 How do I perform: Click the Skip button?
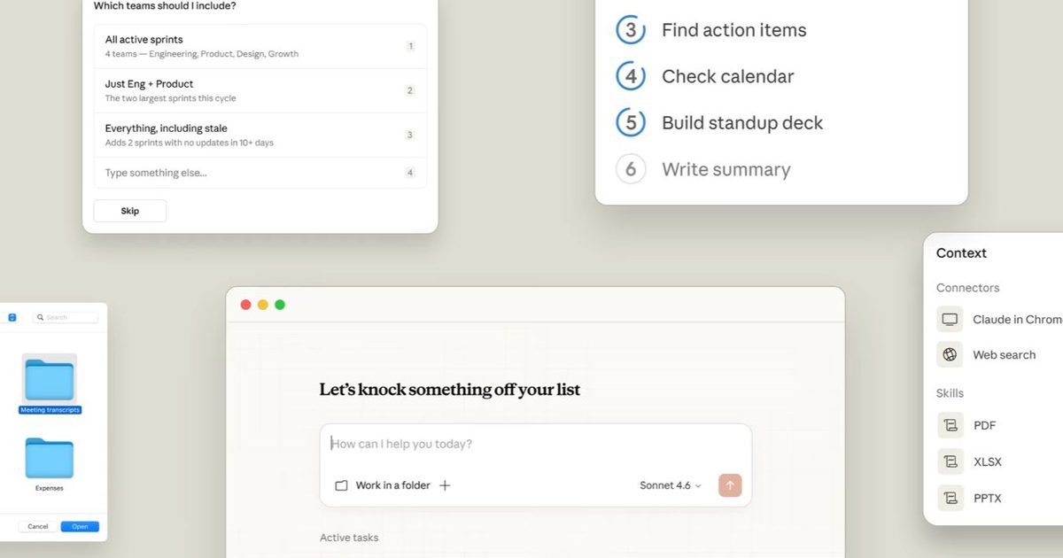coord(129,210)
